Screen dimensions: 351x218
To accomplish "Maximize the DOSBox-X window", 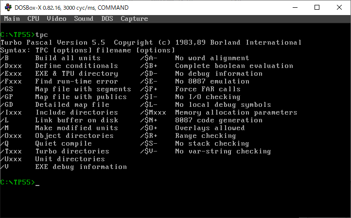I will pos(317,7).
